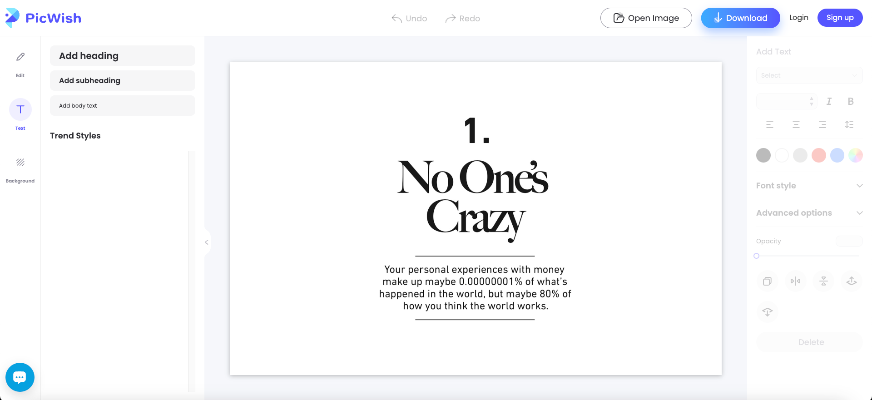Toggle italic text formatting

(829, 101)
